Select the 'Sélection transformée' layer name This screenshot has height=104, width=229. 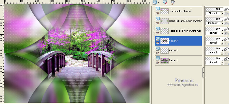[x=180, y=11]
